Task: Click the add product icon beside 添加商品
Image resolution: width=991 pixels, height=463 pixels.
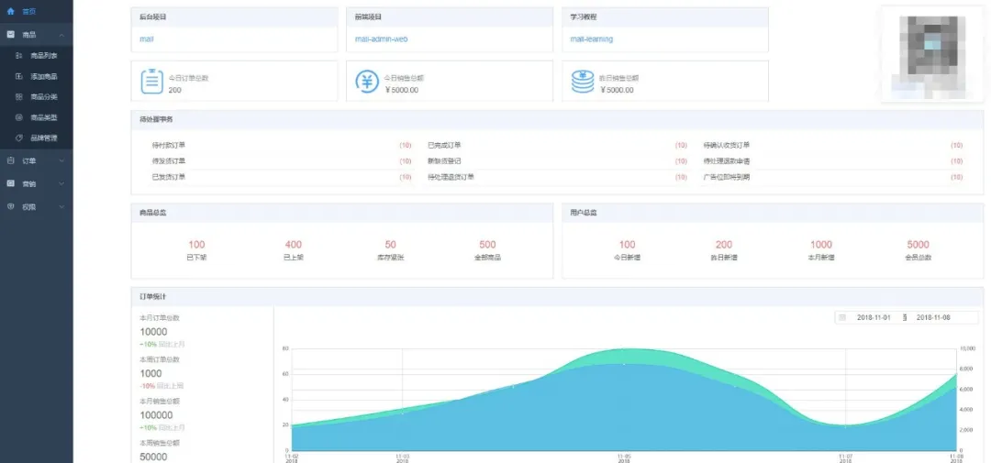Action: point(19,76)
